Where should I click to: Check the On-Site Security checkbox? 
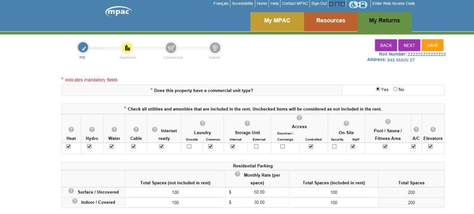pos(335,147)
